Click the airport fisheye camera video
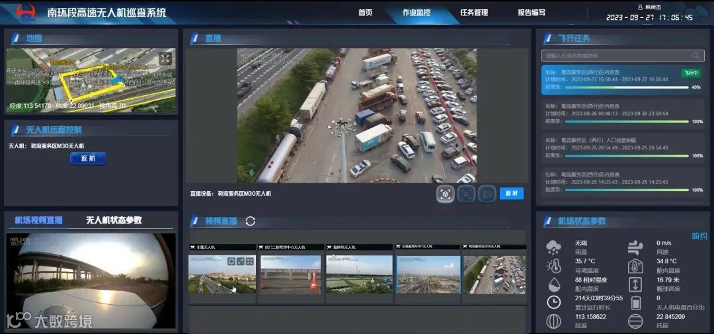This screenshot has height=334, width=714. pos(90,280)
